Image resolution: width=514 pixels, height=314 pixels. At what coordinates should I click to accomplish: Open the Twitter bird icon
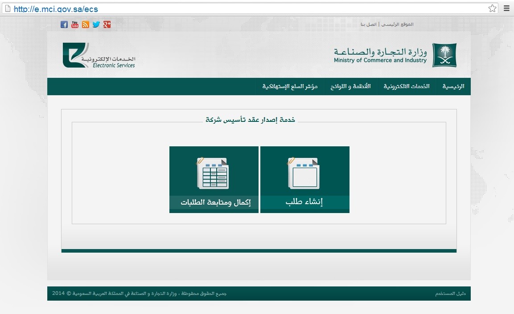coord(96,24)
